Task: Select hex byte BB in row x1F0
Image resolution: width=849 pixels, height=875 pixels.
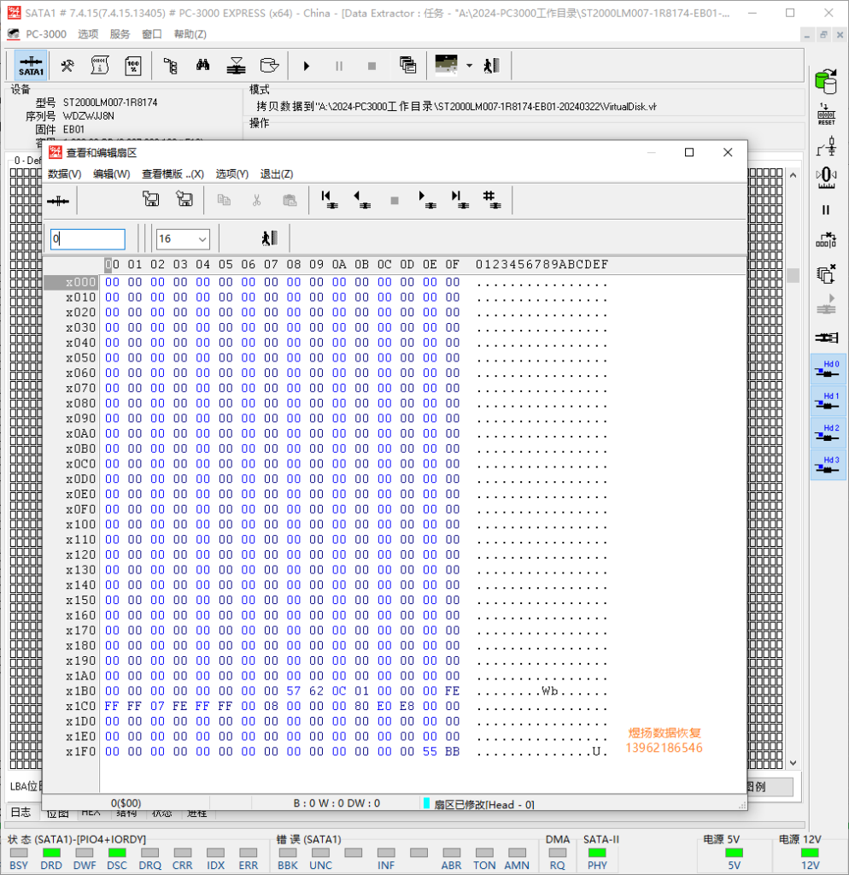Action: [453, 752]
